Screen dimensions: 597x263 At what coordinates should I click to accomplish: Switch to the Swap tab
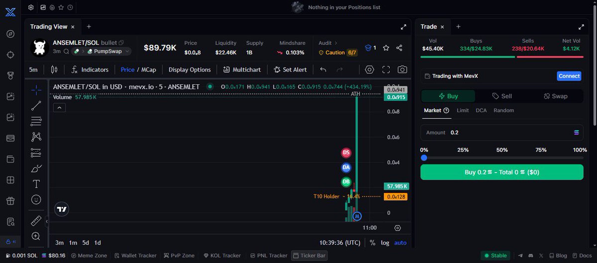click(556, 96)
